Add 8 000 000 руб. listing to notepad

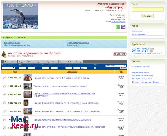coord(4,78)
